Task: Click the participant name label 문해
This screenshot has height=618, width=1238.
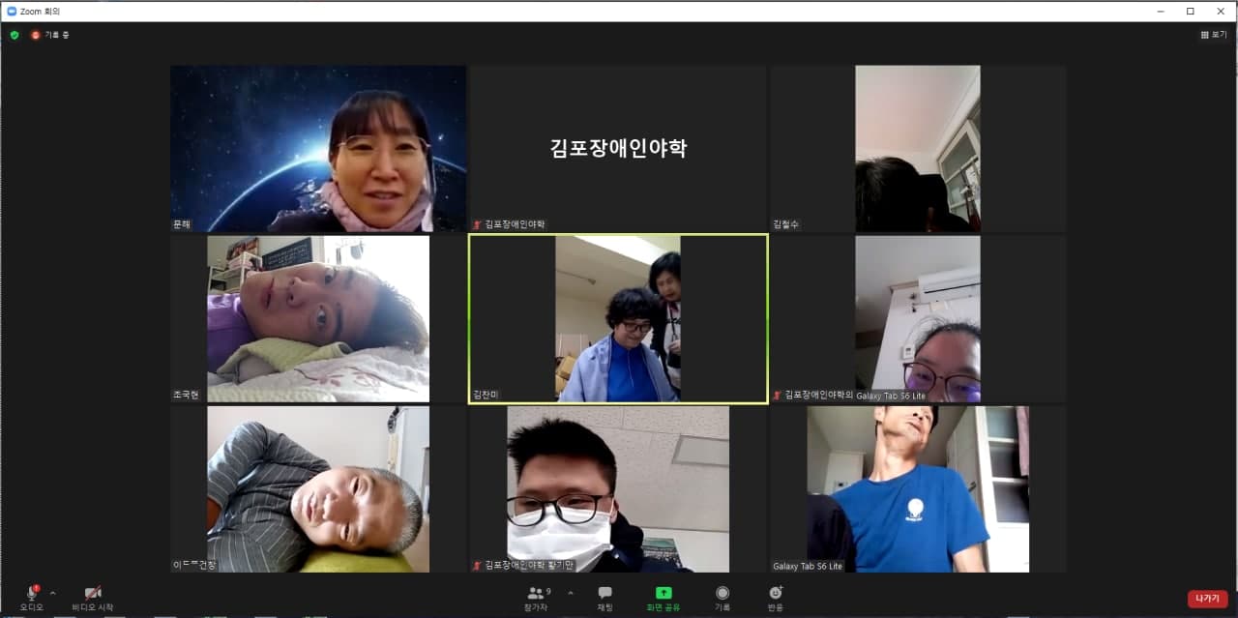Action: tap(182, 224)
